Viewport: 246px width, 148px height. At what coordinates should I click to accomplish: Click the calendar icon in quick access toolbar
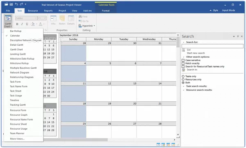point(11,4)
